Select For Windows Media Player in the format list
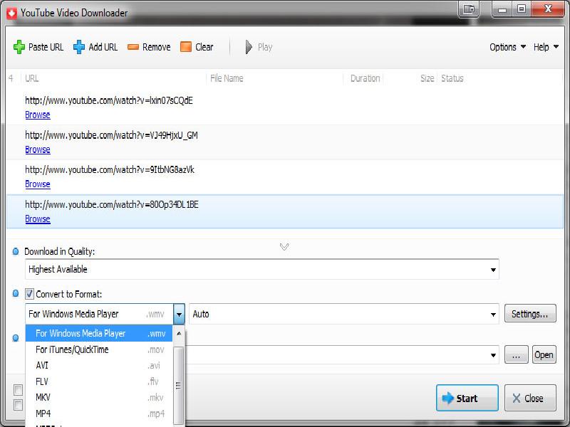 pyautogui.click(x=99, y=333)
